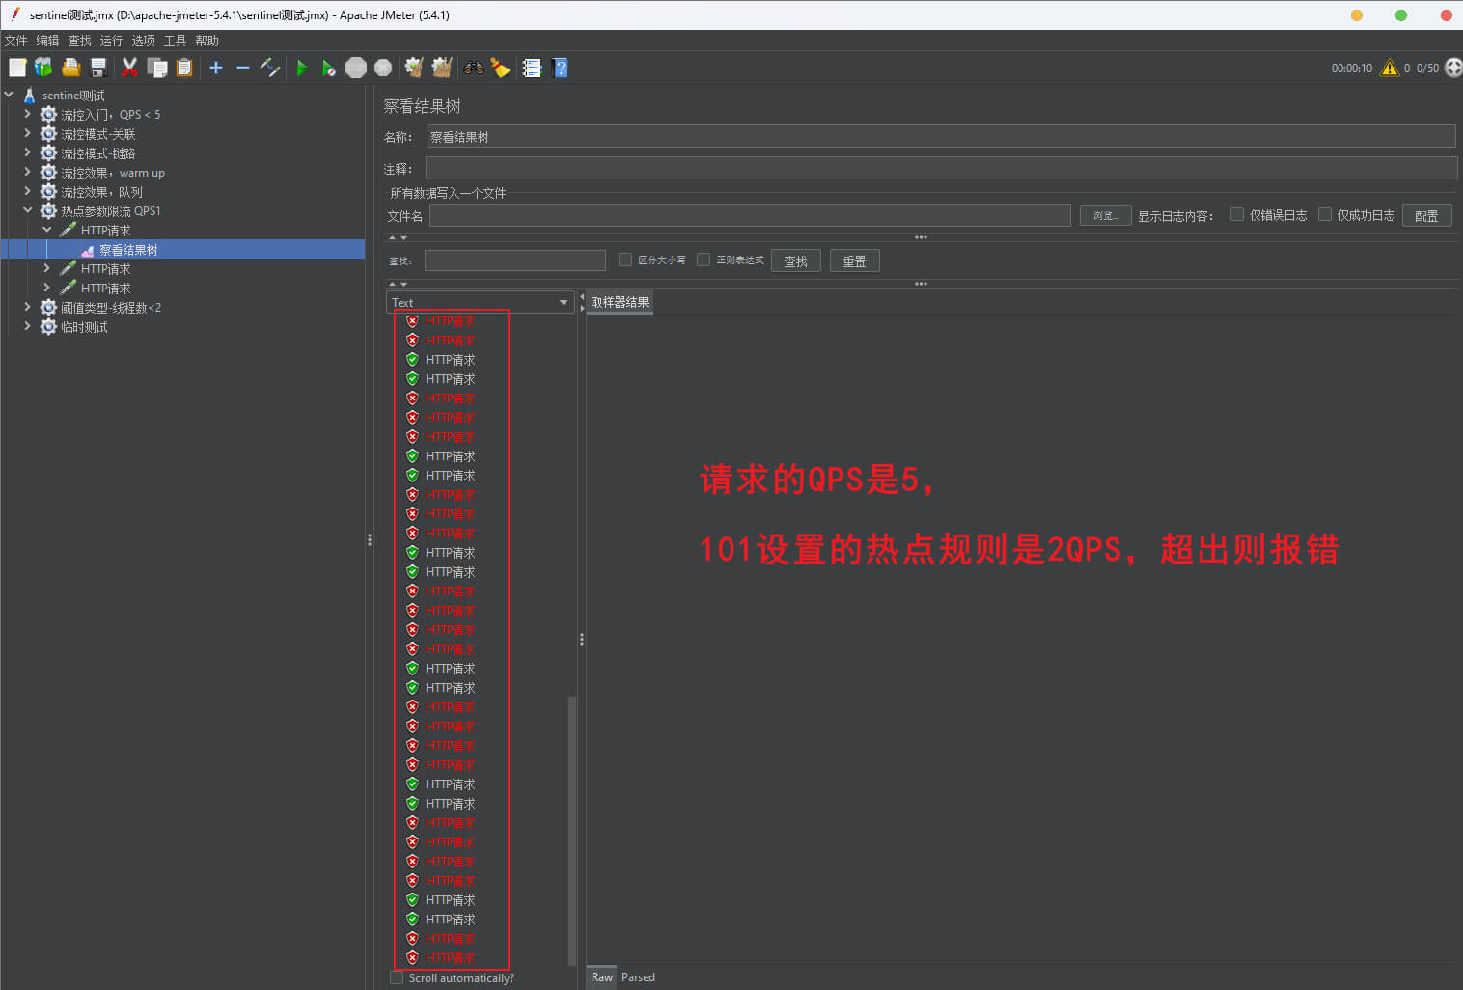Click the 查找 search button
Image resolution: width=1463 pixels, height=990 pixels.
796,261
